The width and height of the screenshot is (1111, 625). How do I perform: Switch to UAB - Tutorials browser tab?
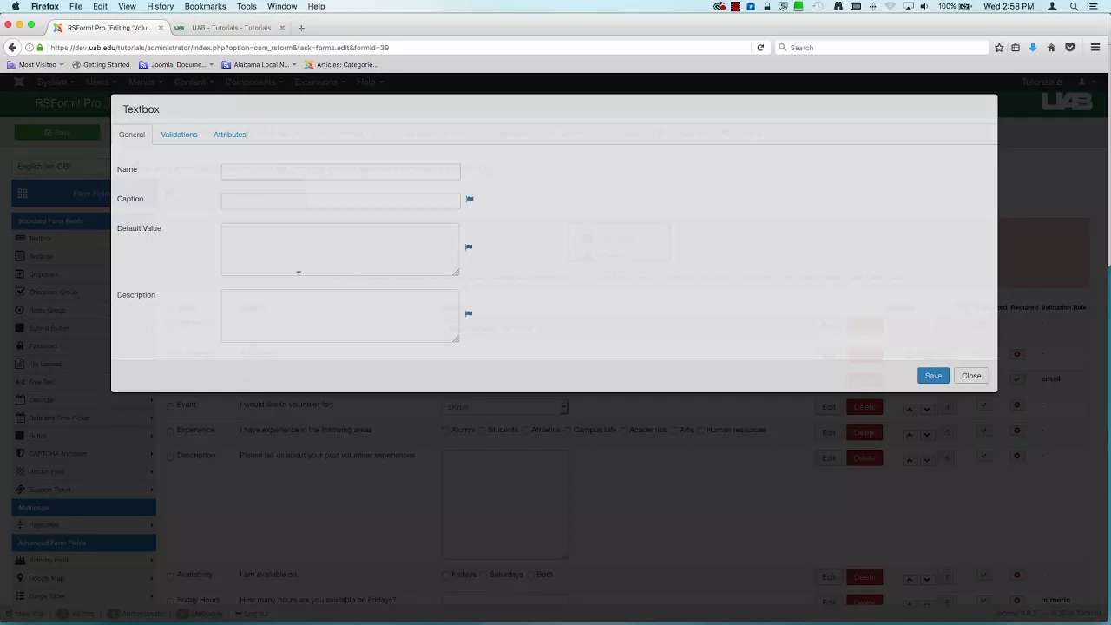[x=231, y=28]
